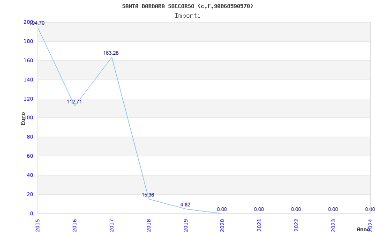The image size is (375, 234).
Task: Click the 2023 x-axis label
Action: pyautogui.click(x=333, y=225)
